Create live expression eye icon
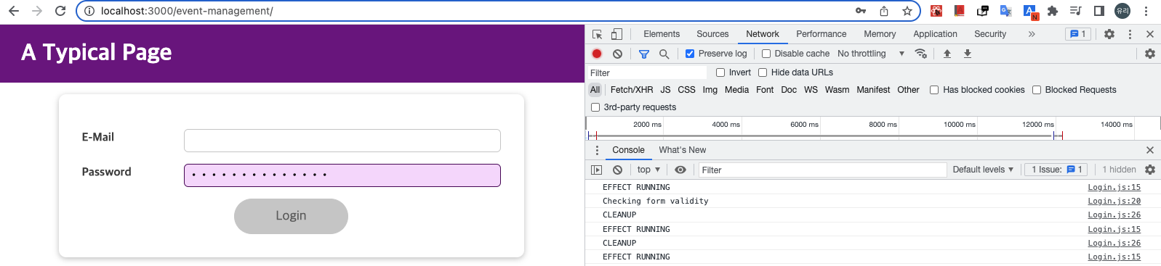1161x266 pixels. 680,170
